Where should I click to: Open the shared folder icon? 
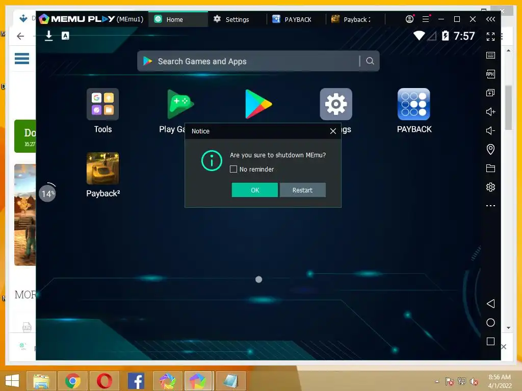click(490, 168)
